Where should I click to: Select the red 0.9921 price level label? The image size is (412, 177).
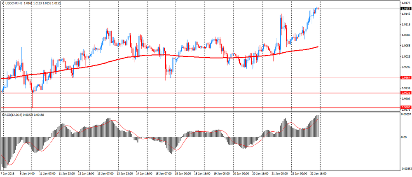click(405, 93)
